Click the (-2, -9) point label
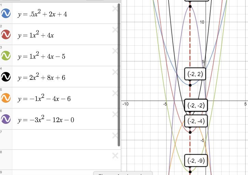Viewport: 248px width, 175px height. click(x=196, y=160)
